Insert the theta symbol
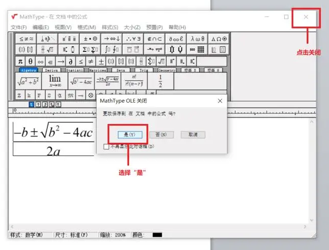This screenshot has width=329, height=250. (31, 61)
